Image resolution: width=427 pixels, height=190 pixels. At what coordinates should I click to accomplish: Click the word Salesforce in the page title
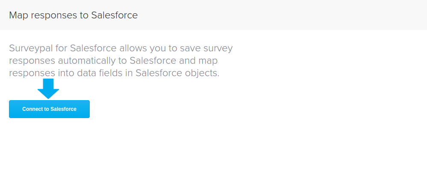[x=115, y=15]
